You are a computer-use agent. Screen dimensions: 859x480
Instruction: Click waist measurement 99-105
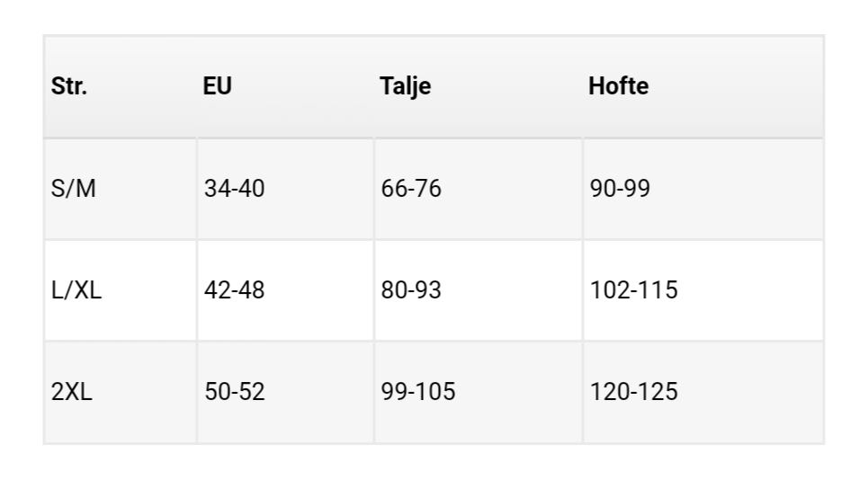[x=417, y=392]
